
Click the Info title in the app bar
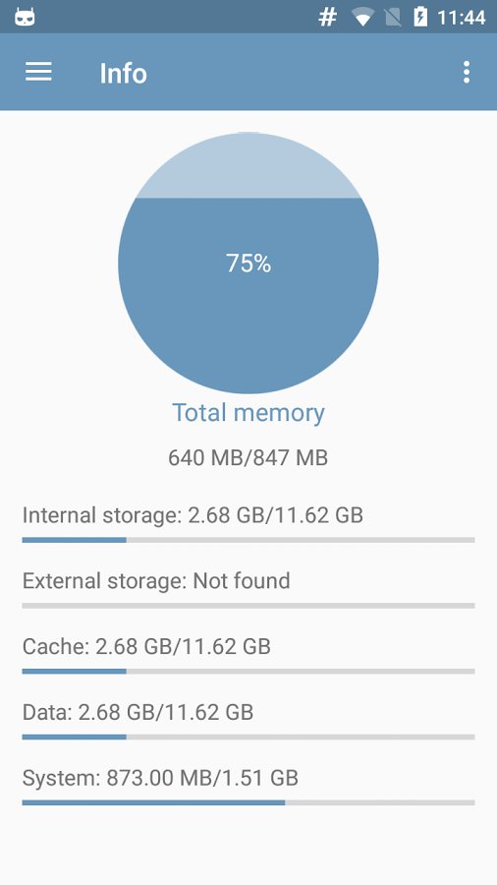[x=124, y=74]
